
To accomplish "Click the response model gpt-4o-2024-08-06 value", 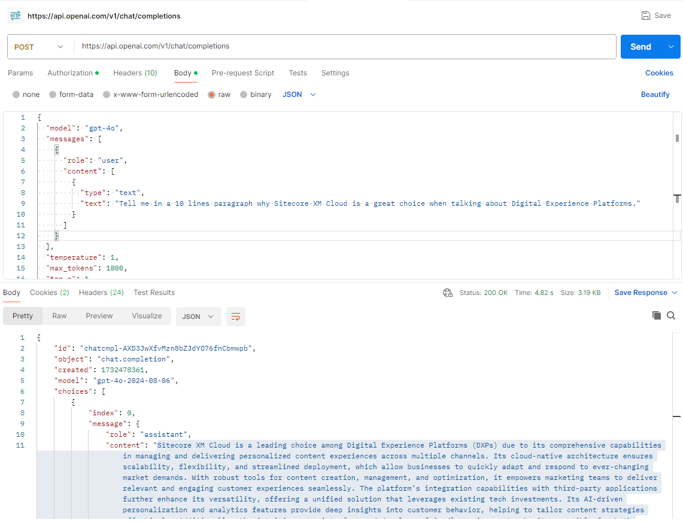I will pos(133,381).
